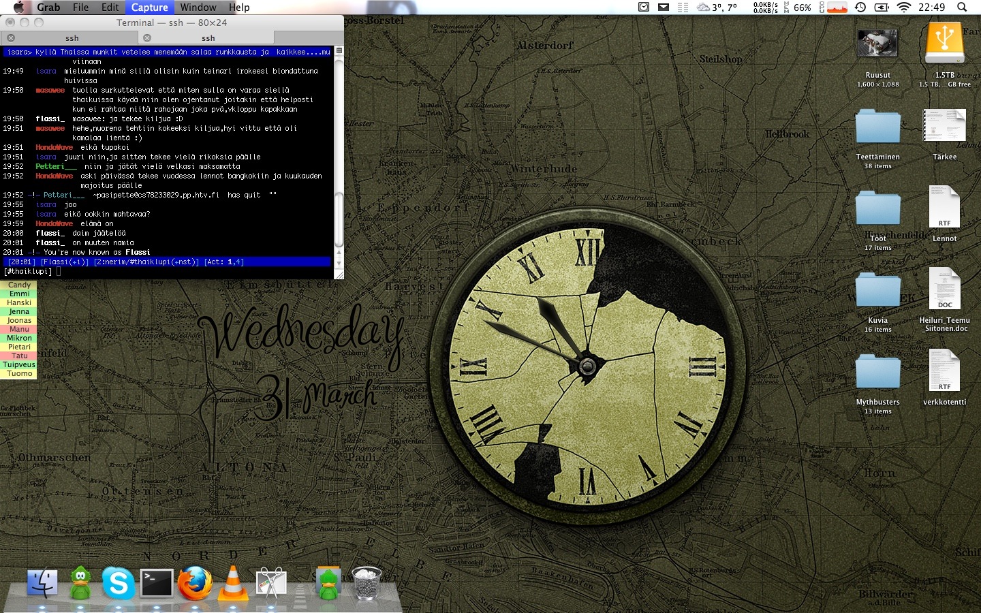Viewport: 981px width, 613px height.
Task: Open Firefox from the dock
Action: tap(195, 584)
